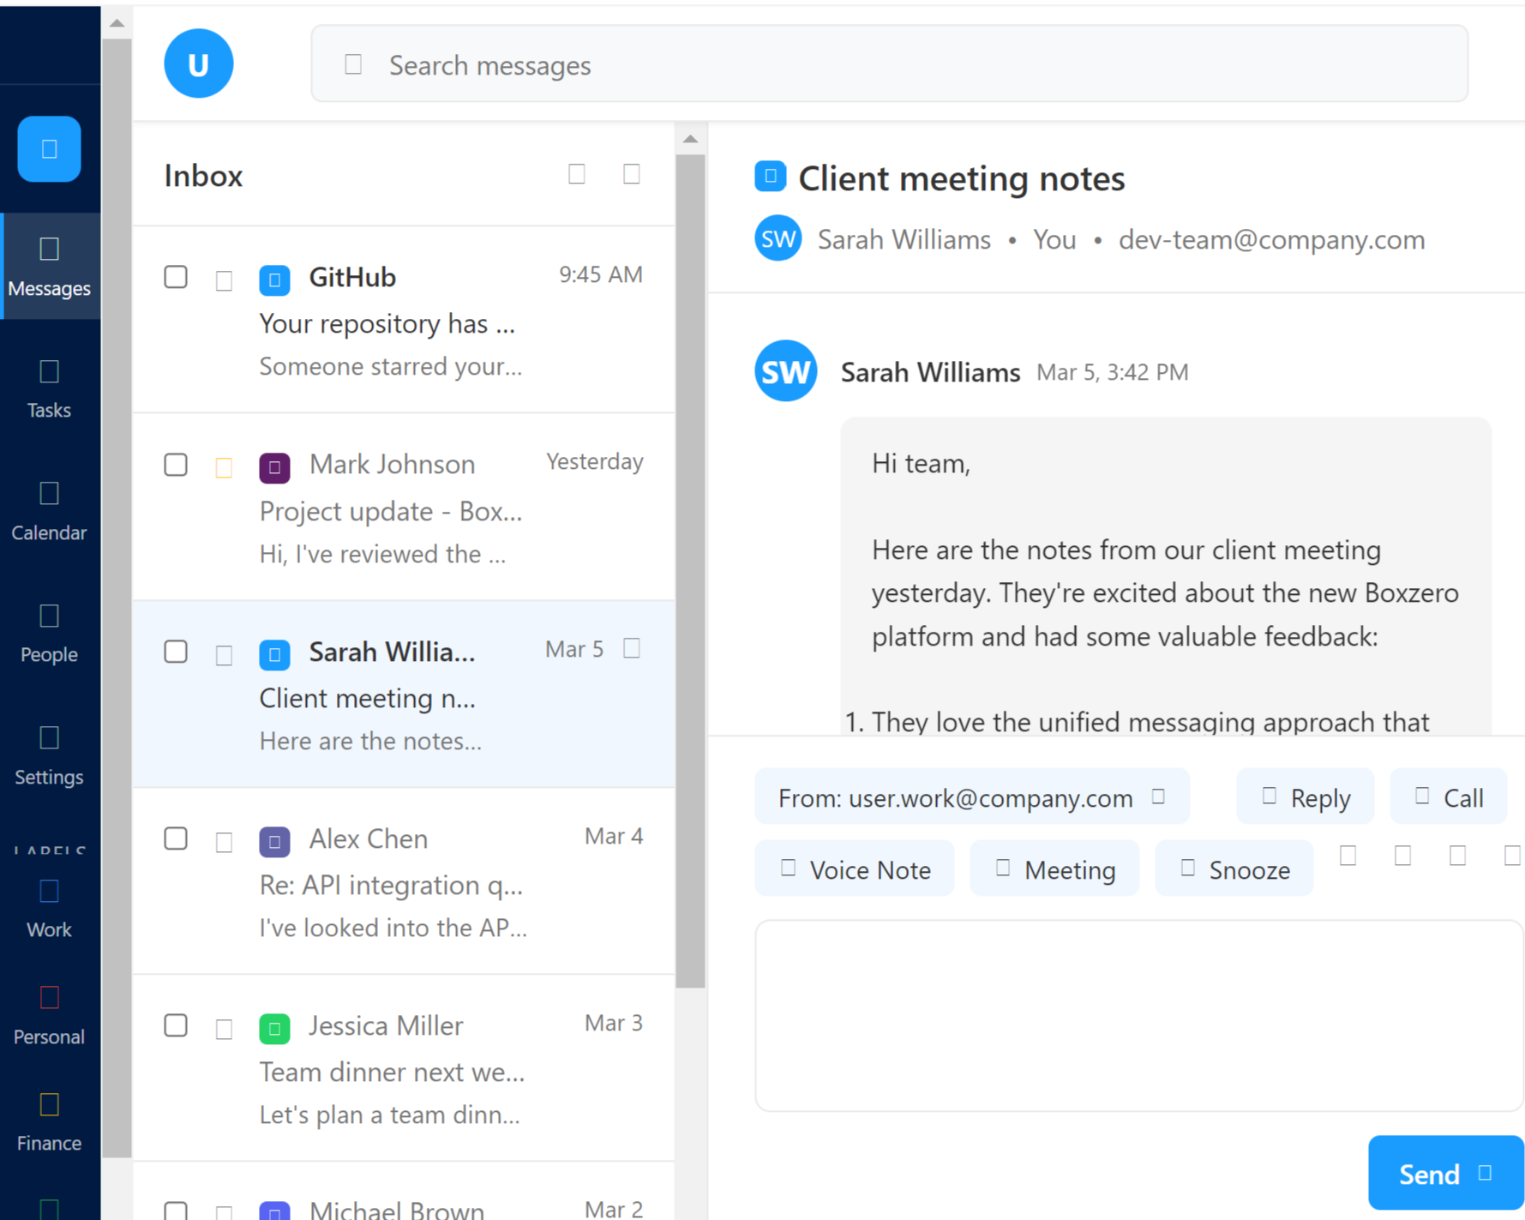The width and height of the screenshot is (1525, 1220).
Task: Check the GitHub message checkbox
Action: point(176,277)
